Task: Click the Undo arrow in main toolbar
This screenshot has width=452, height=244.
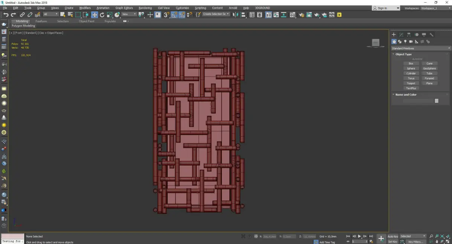Action: click(6, 15)
